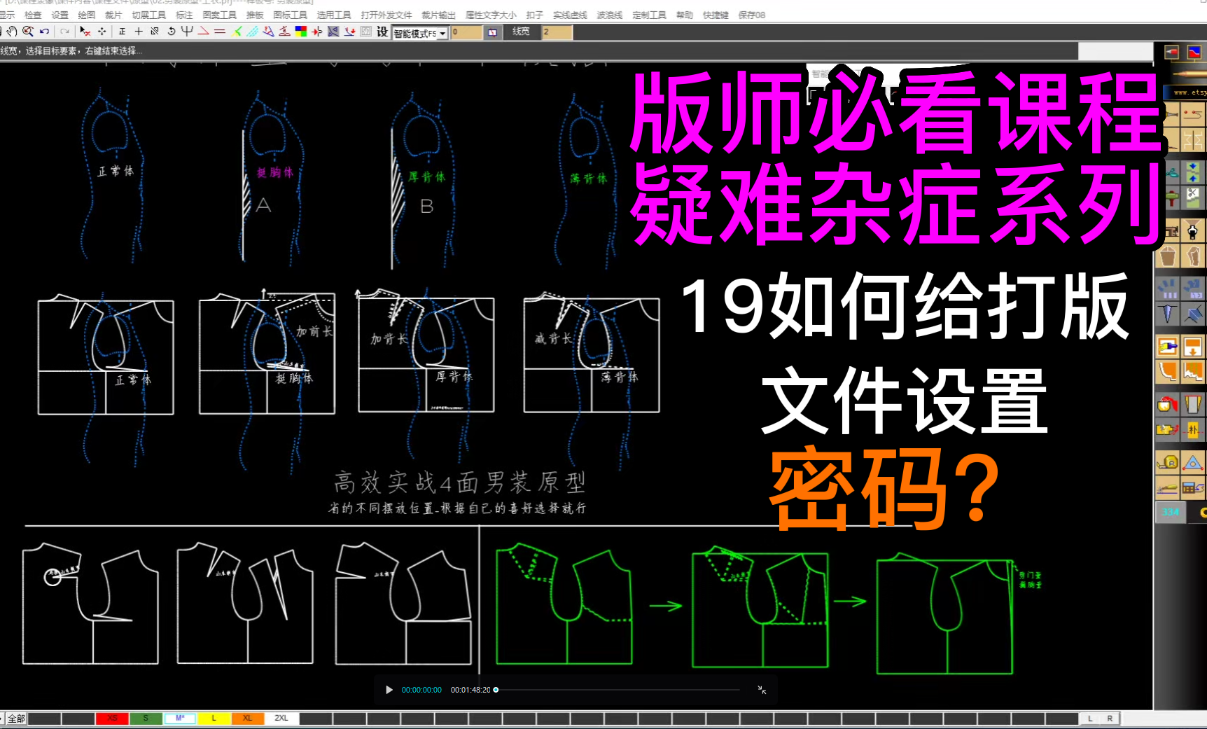Click the zoom magnifier tool icon
1207x729 pixels.
coord(28,32)
